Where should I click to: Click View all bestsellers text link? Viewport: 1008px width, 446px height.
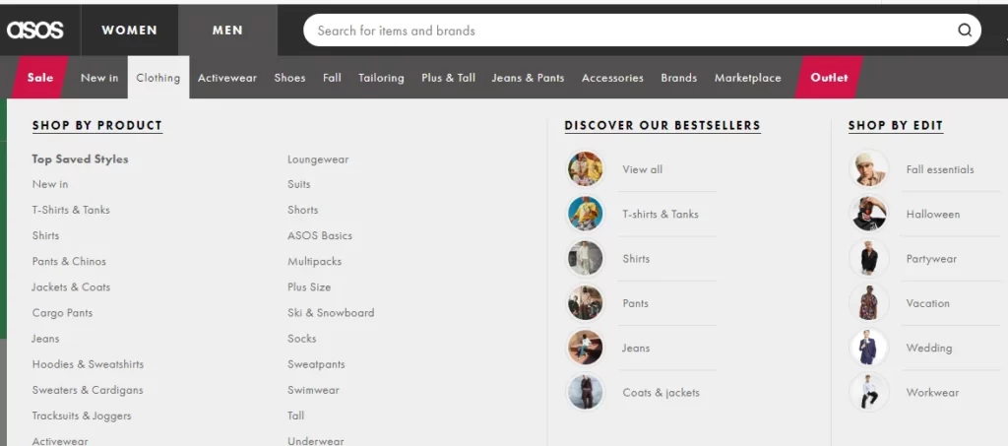642,169
